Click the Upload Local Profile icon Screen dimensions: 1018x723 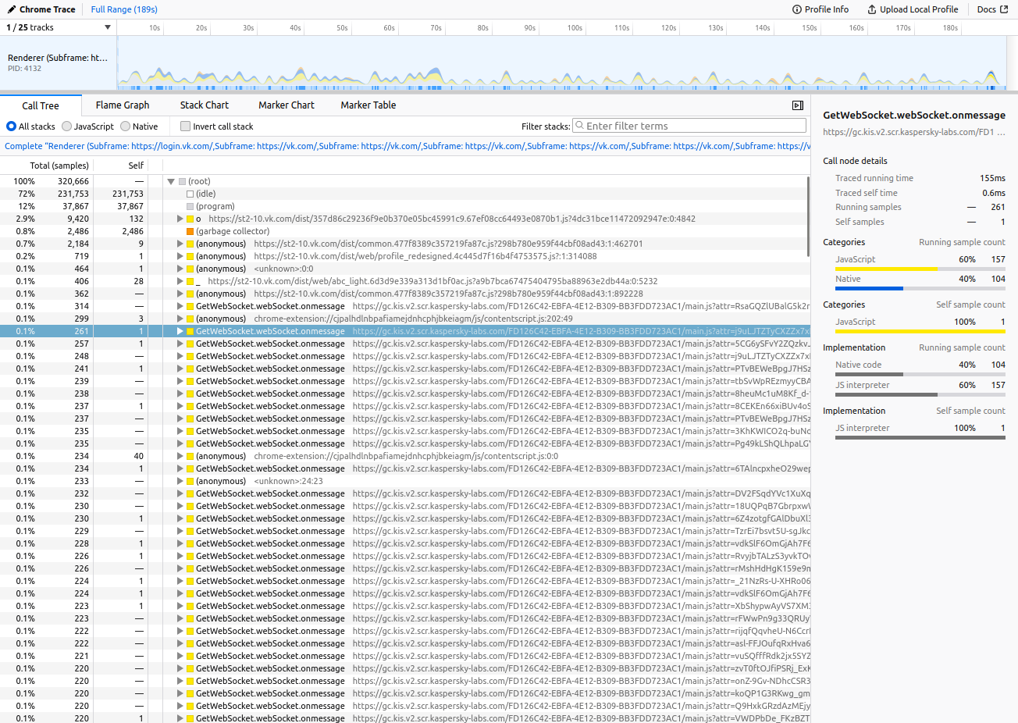[x=870, y=9]
